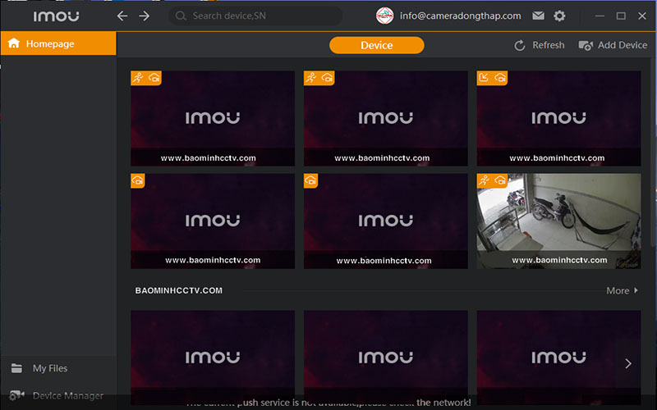This screenshot has width=657, height=410.
Task: Open info@cameradongthap.com account menu
Action: click(460, 16)
